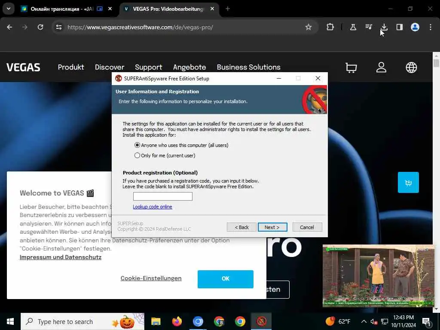Open the network tray icon
This screenshot has height=330, width=440.
(x=385, y=321)
